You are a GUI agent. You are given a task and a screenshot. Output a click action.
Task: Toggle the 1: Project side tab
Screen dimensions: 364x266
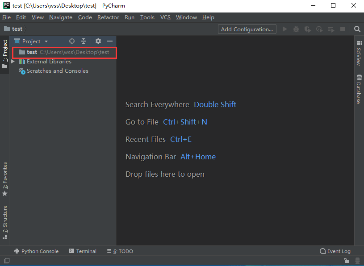(x=4, y=55)
